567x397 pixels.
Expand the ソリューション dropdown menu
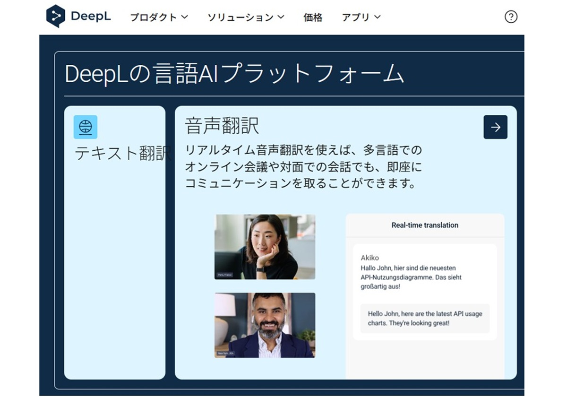tap(246, 17)
